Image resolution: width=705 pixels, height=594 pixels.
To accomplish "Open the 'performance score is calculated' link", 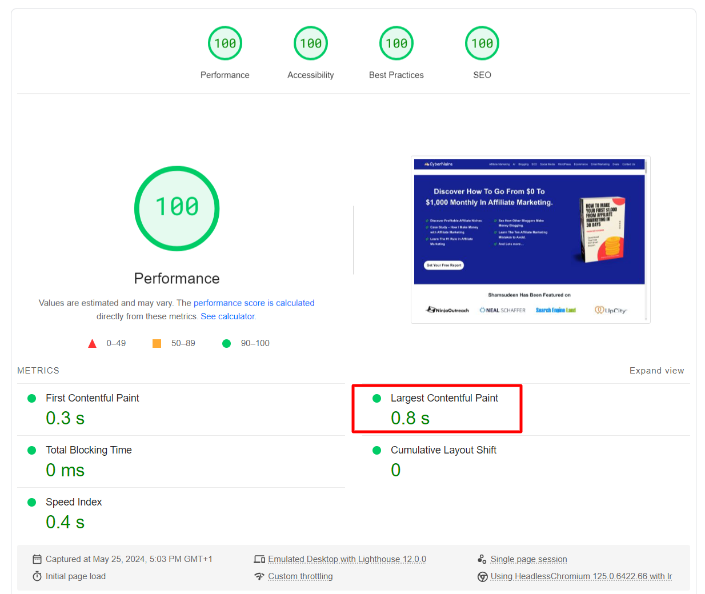I will click(254, 303).
